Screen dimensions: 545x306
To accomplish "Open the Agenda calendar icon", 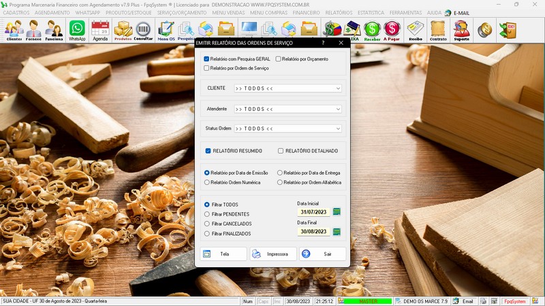I will point(100,30).
